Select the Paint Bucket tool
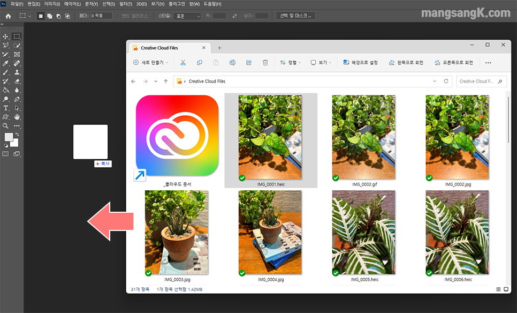Screen dimensions: 517x313 tap(5, 90)
